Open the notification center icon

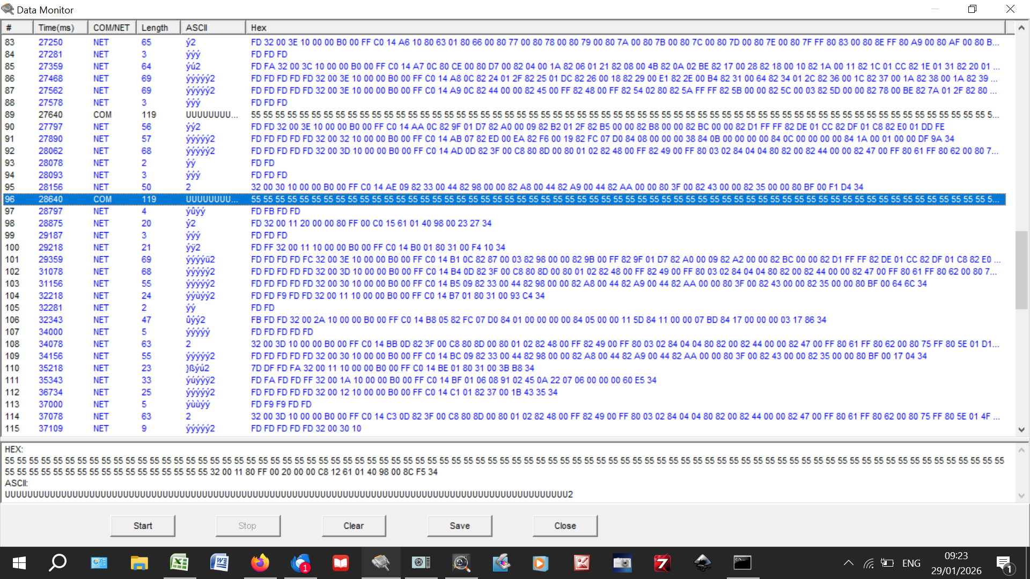1004,563
